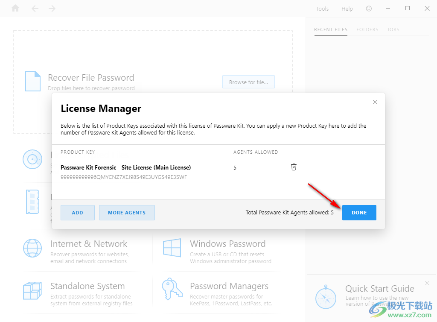Close the License Manager dialog
The width and height of the screenshot is (437, 322).
coord(375,102)
